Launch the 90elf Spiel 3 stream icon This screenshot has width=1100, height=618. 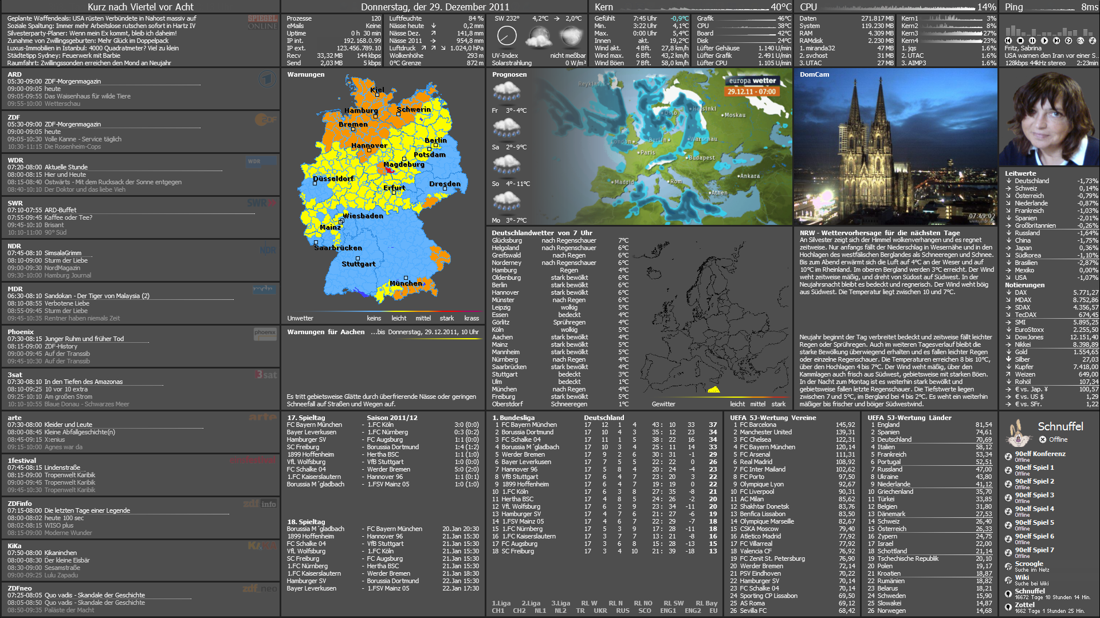1008,498
